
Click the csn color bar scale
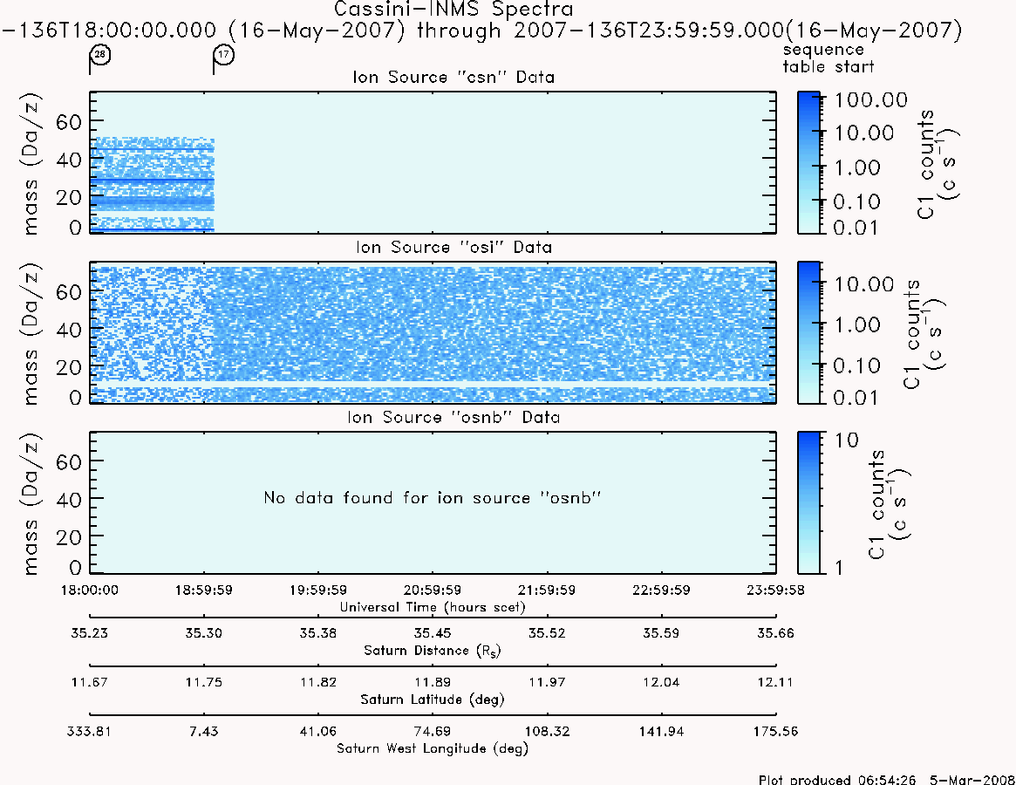(808, 162)
